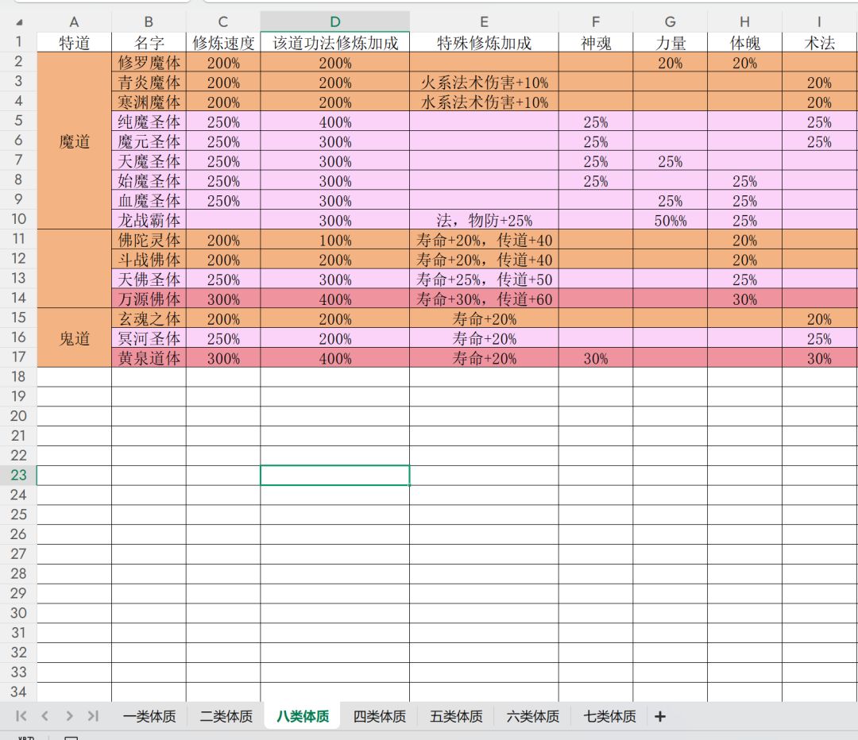Switch to 六类体质 sheet tab
The image size is (858, 740).
[x=532, y=716]
